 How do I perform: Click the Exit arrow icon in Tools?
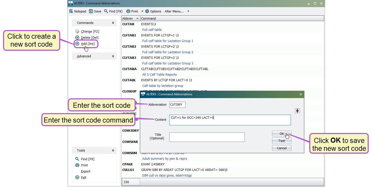(77, 177)
